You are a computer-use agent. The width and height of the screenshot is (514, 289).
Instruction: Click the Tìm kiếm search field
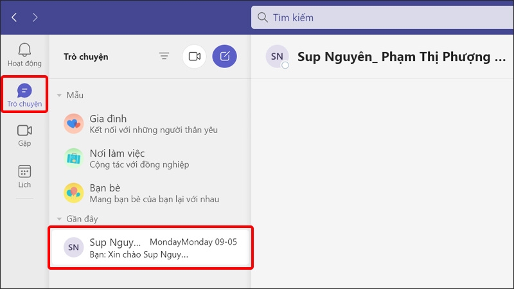[x=382, y=17]
